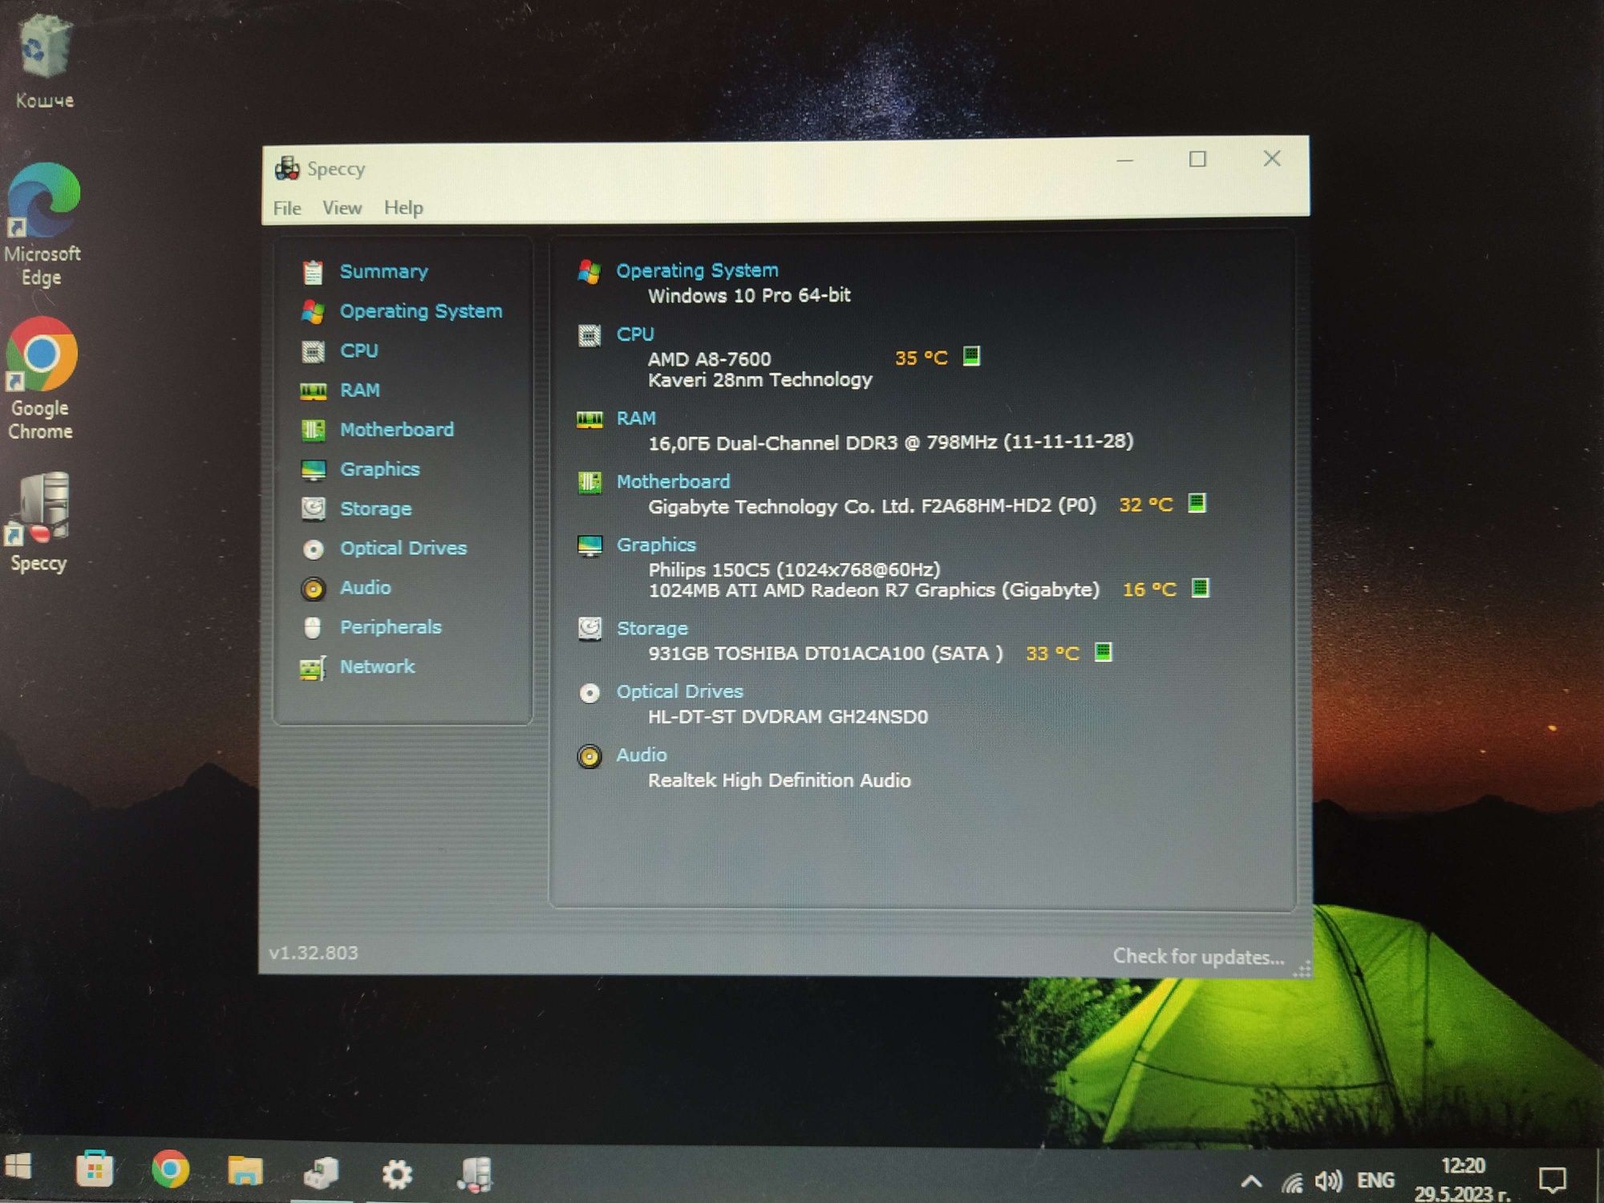1604x1203 pixels.
Task: Click the RAM icon beside RAM heading in summary
Action: click(x=589, y=419)
